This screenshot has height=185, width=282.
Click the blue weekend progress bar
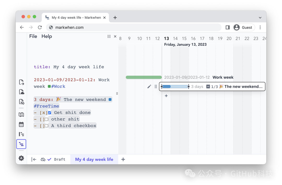175,87
